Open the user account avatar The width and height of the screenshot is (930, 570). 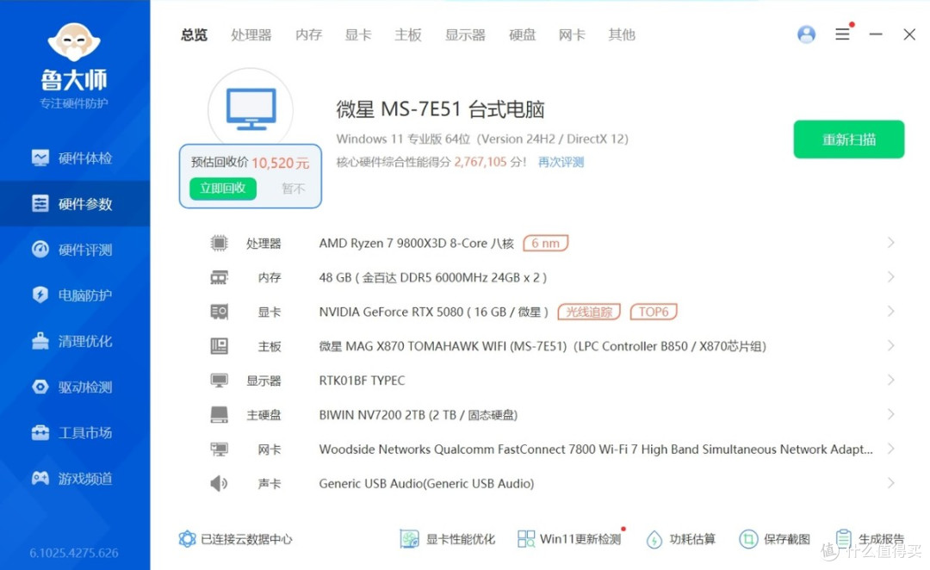click(806, 34)
